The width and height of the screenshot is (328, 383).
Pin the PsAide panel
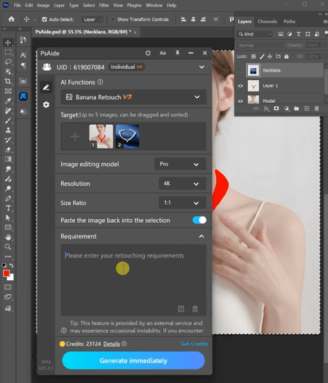click(x=177, y=53)
